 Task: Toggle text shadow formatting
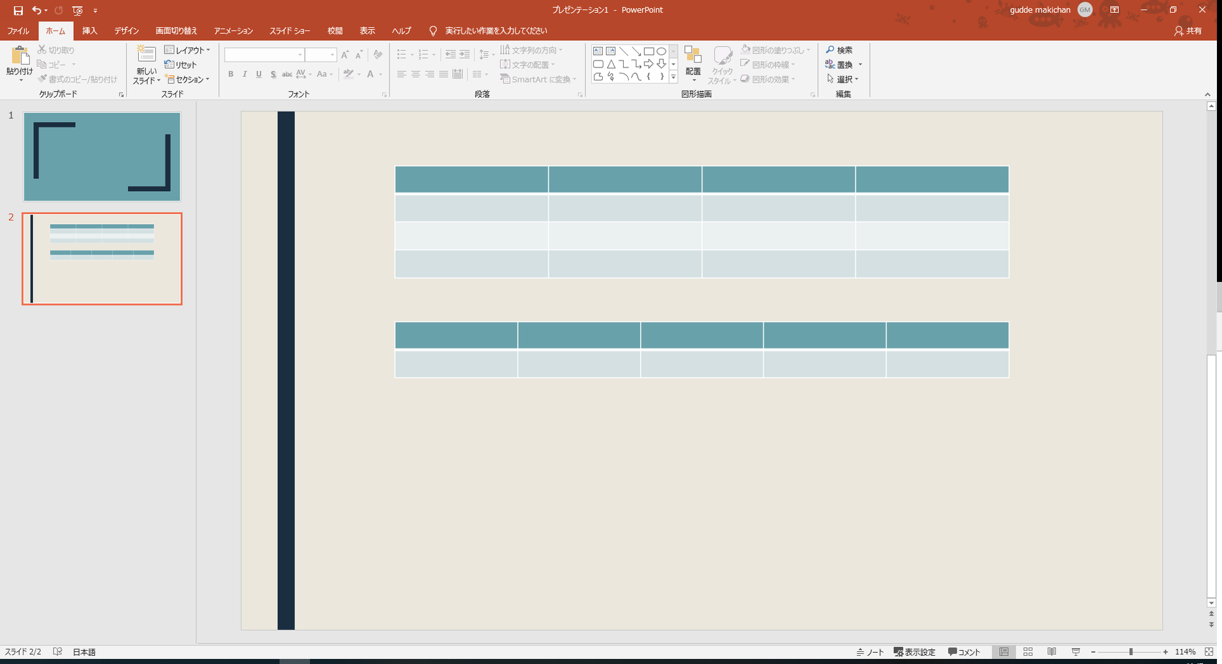pos(273,74)
